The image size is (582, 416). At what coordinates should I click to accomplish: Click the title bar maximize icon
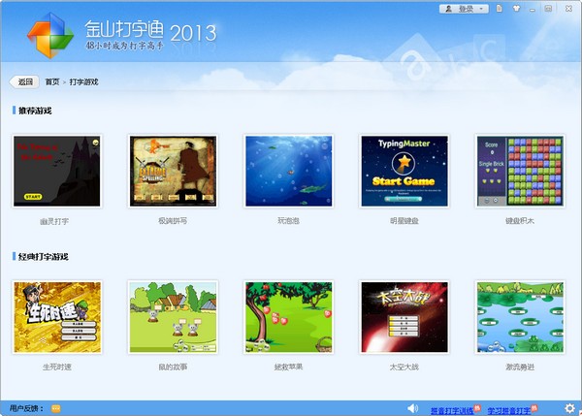tap(548, 9)
